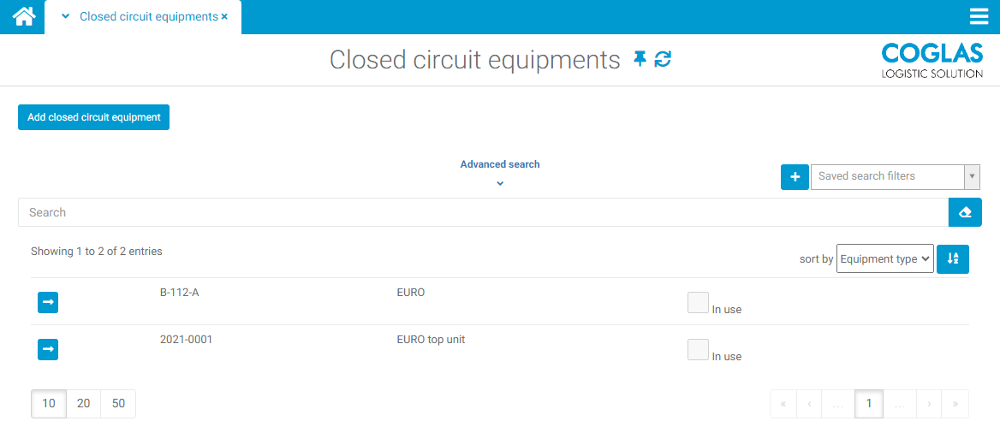Open the sort by Equipment type dropdown

coord(884,259)
